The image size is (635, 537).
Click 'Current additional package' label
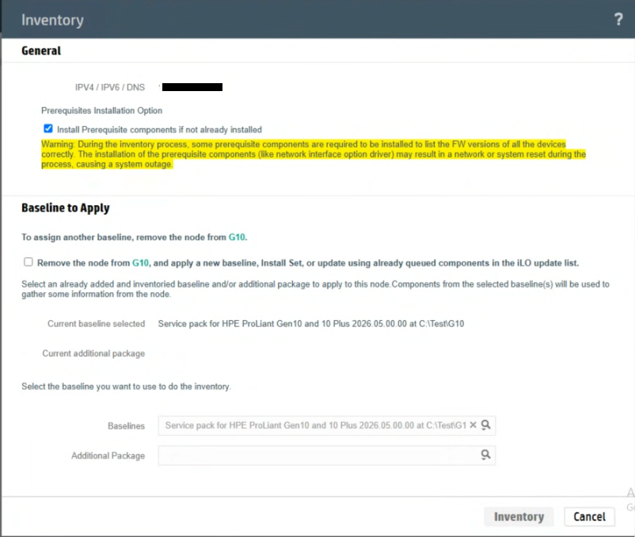(x=93, y=353)
